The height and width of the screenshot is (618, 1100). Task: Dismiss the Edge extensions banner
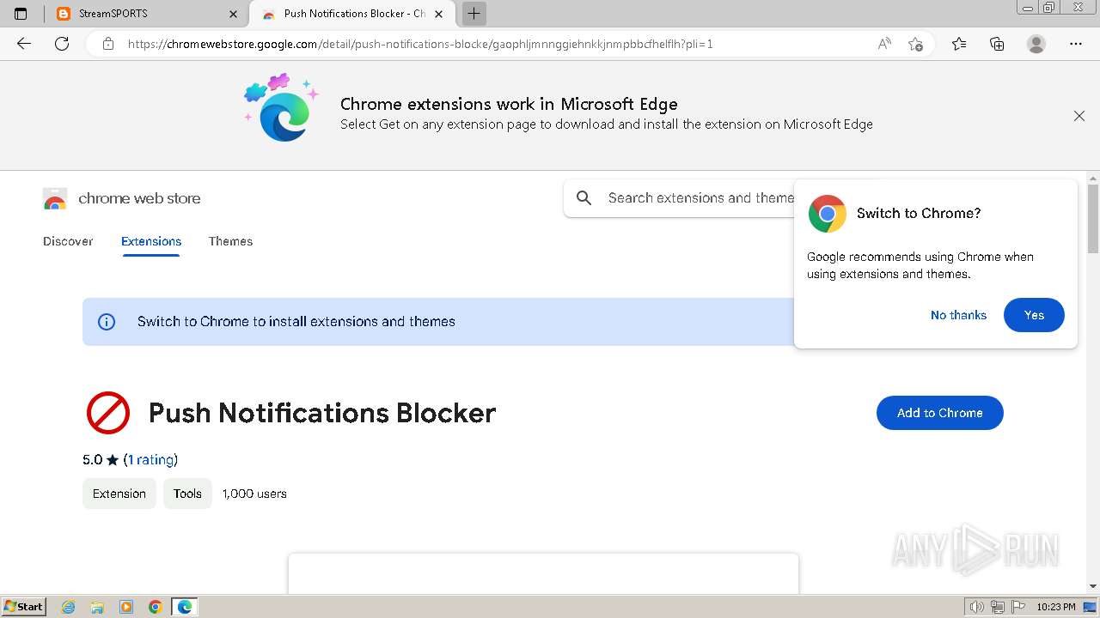pyautogui.click(x=1079, y=116)
